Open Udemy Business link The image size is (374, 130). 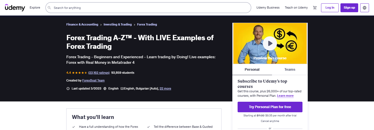(x=268, y=8)
